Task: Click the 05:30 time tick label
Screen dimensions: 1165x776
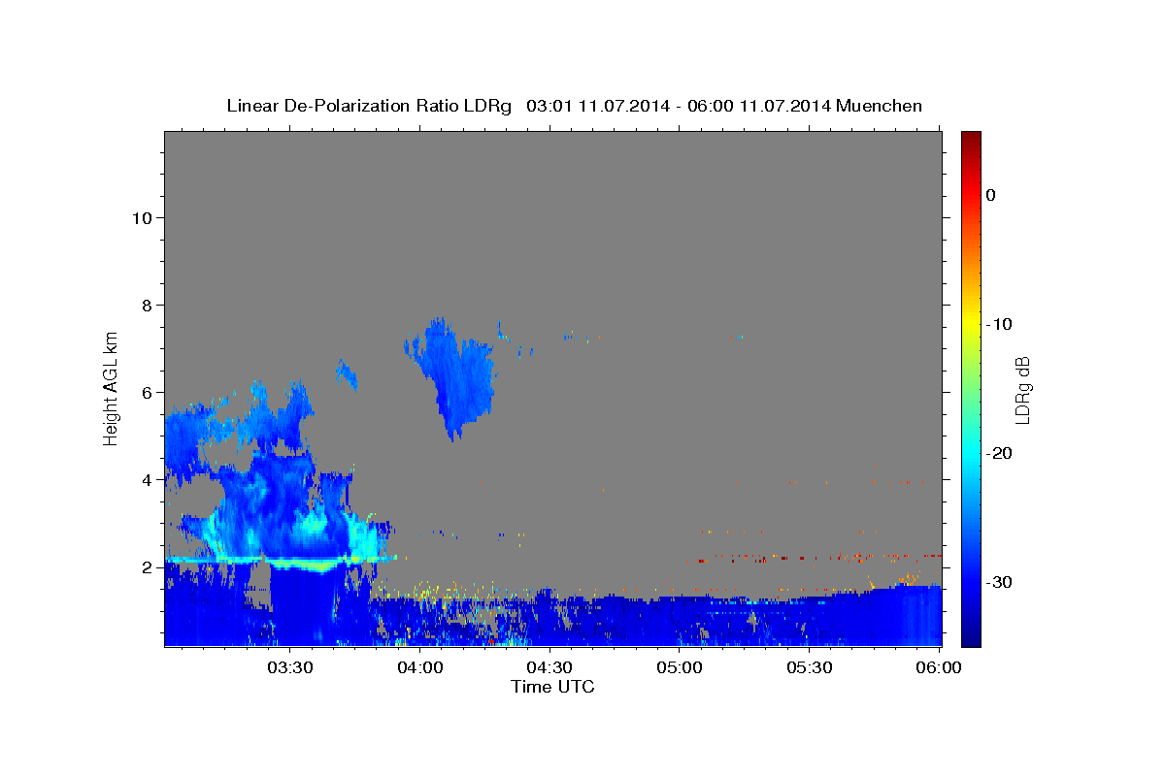Action: coord(810,668)
